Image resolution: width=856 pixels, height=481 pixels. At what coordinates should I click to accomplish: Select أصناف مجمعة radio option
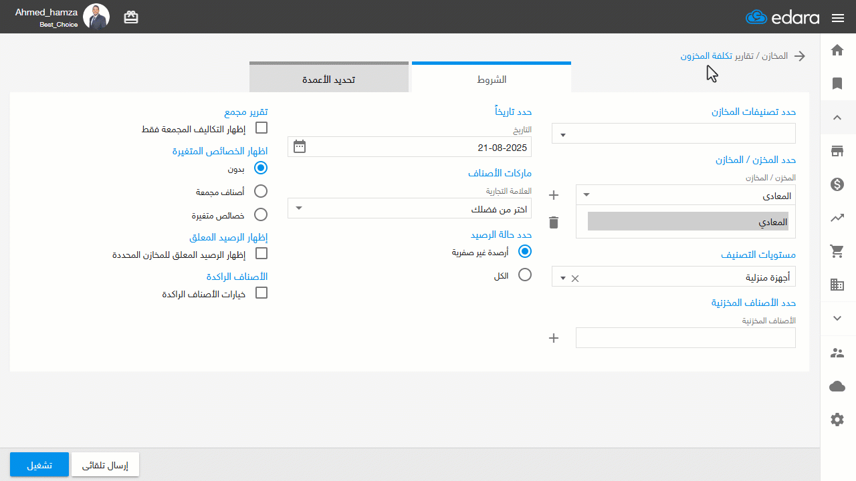pyautogui.click(x=261, y=191)
